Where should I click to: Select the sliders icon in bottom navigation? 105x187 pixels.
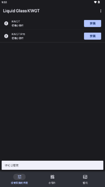tap(19, 177)
